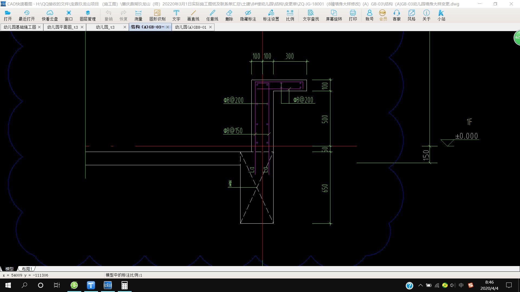Click the VIP 会员 membership icon
This screenshot has height=292, width=520.
[383, 15]
